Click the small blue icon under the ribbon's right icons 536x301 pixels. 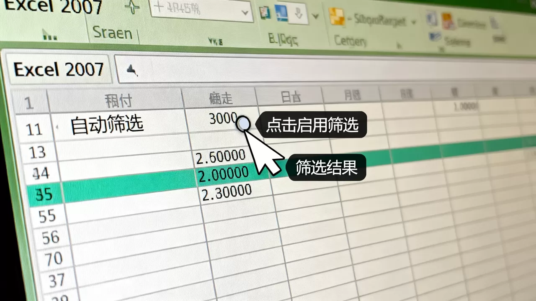435,36
